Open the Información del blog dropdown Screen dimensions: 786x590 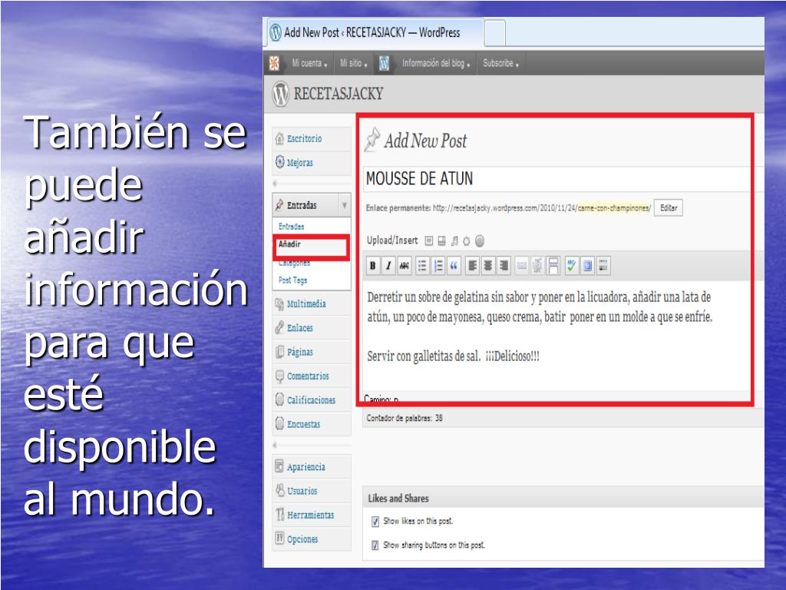tap(436, 63)
